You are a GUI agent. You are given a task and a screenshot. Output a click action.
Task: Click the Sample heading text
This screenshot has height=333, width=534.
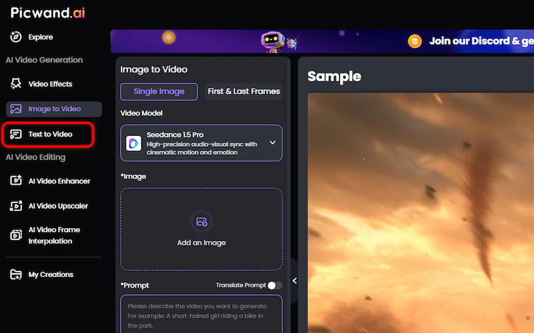pyautogui.click(x=334, y=76)
